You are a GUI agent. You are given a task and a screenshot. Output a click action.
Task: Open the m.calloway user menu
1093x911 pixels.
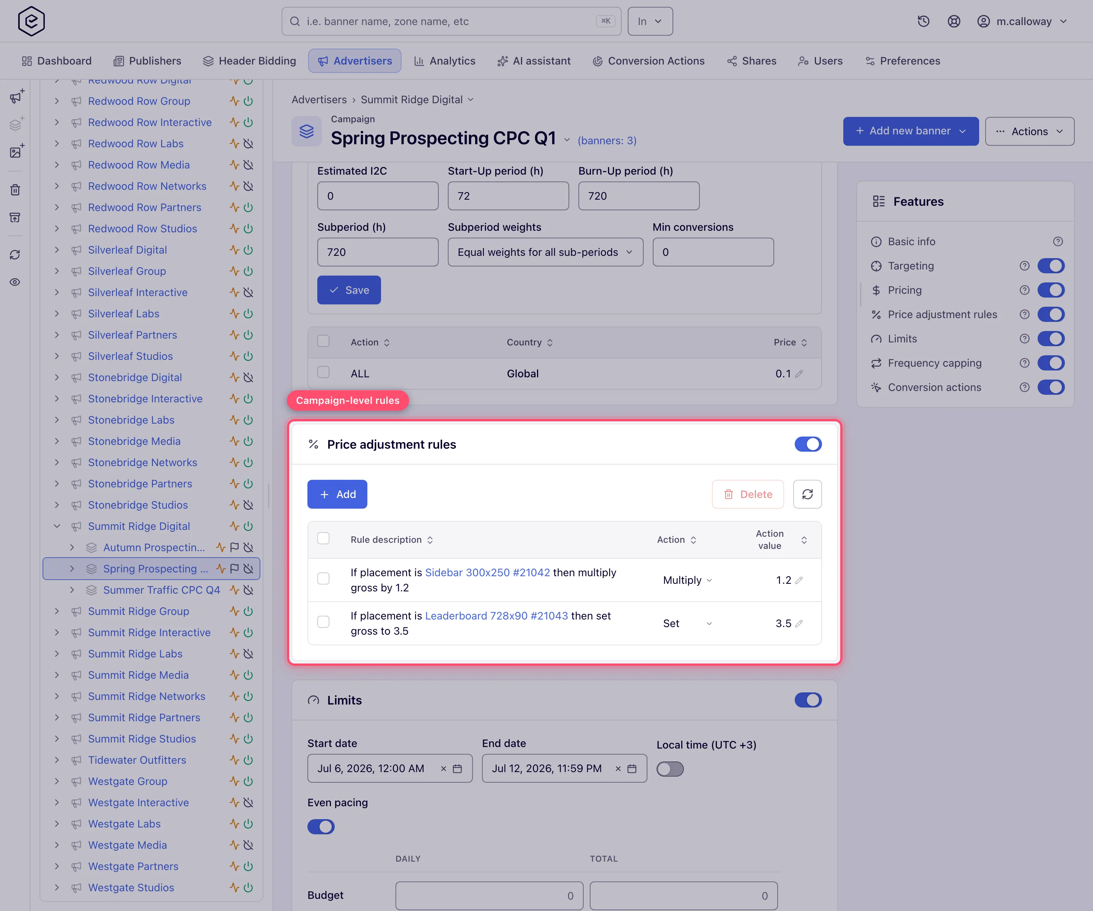pyautogui.click(x=1022, y=21)
